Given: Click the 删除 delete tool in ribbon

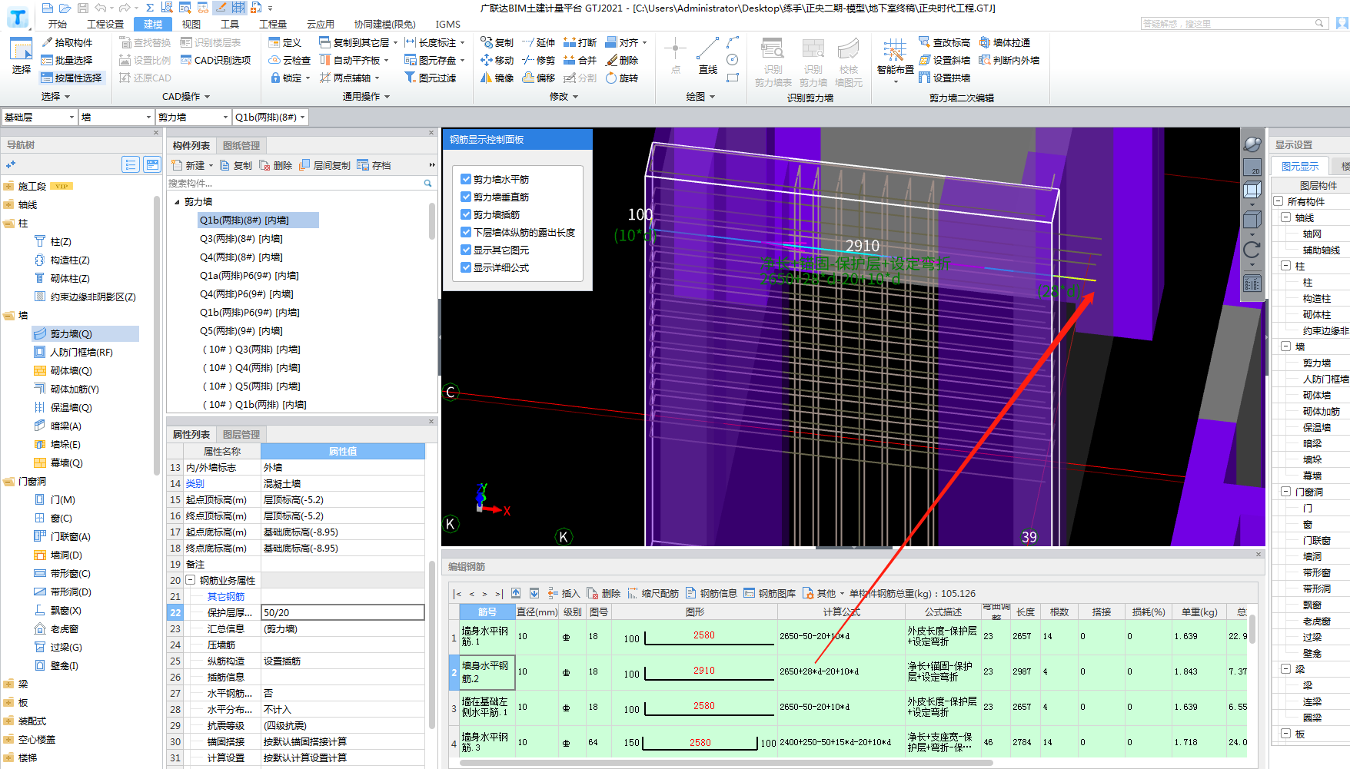Looking at the screenshot, I should [622, 60].
